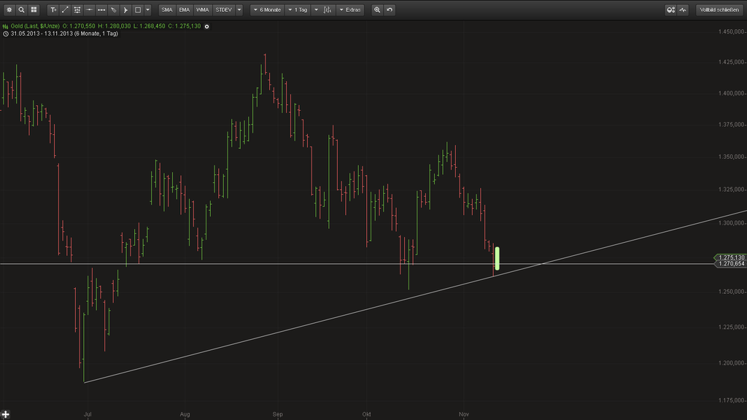Select the horizontal line tool
This screenshot has width=747, height=420.
(x=89, y=9)
